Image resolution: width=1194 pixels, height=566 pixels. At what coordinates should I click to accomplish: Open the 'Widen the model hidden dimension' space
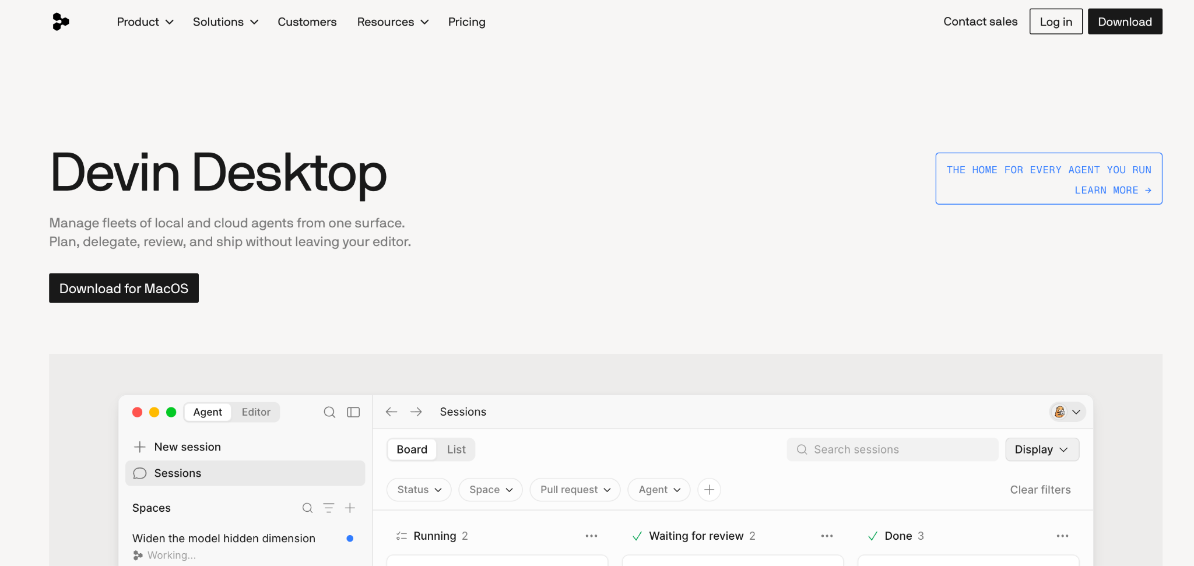[x=224, y=539]
